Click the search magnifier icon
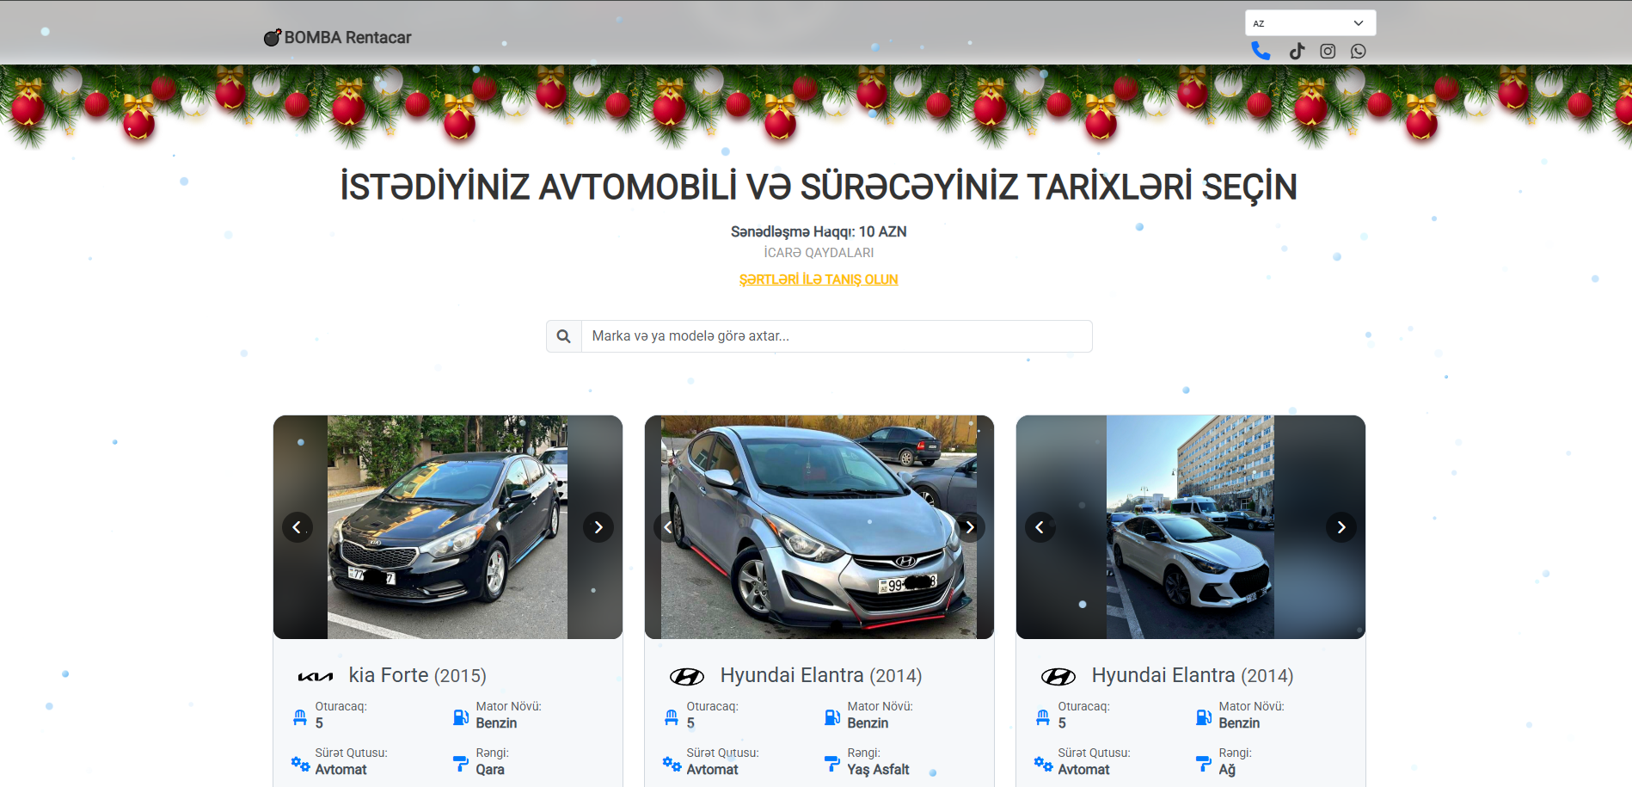Viewport: 1632px width, 787px height. tap(563, 336)
